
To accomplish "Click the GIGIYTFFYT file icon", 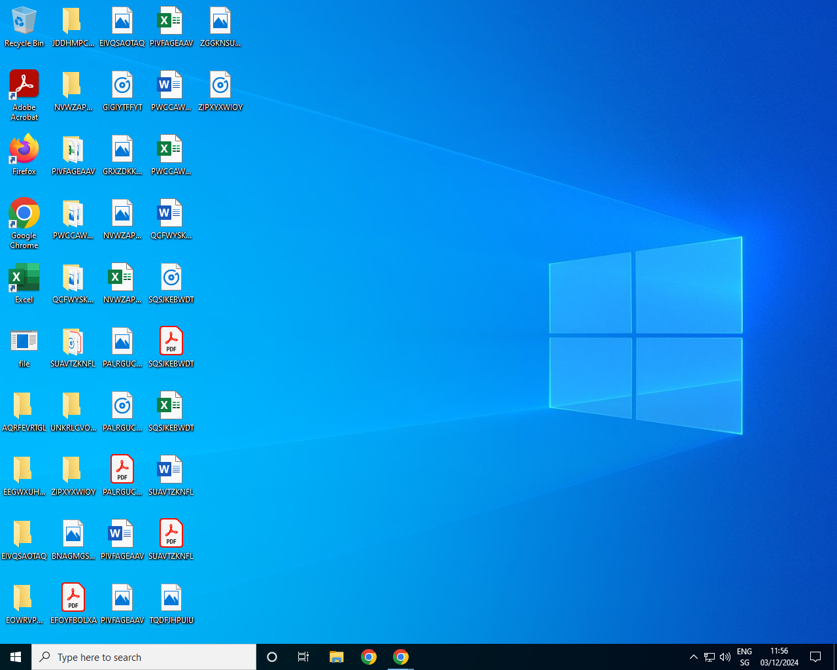I will [122, 85].
